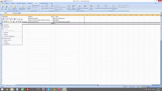Open FileZilla from taskbar
162x91 pixels.
(28, 89)
